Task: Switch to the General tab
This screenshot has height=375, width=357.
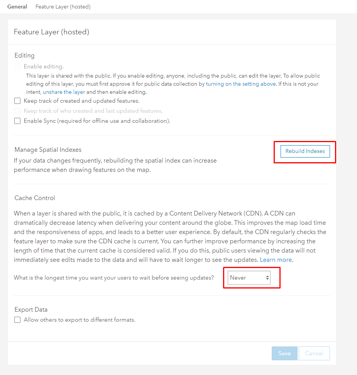Action: (x=17, y=7)
